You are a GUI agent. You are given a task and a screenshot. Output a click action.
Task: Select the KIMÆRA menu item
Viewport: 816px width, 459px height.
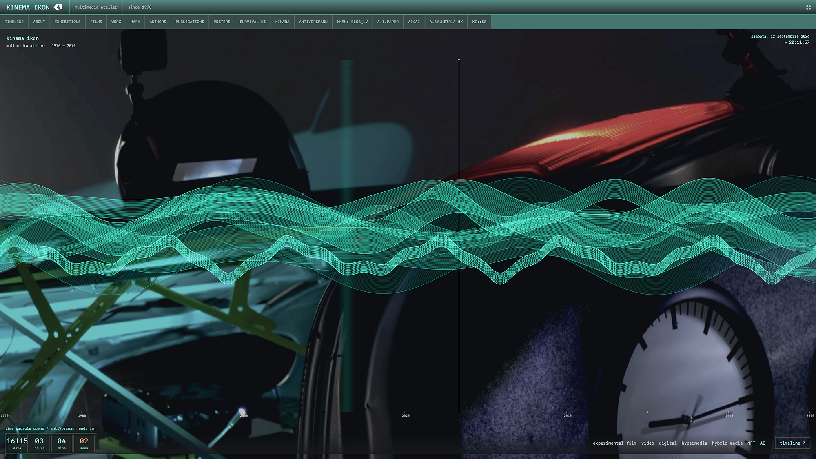(x=282, y=22)
